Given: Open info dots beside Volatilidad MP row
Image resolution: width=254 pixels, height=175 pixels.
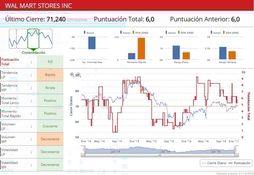Looking at the screenshot, I should 31,165.
